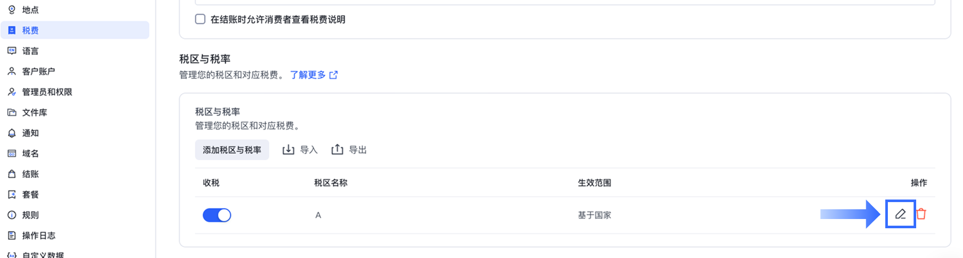The image size is (963, 258).
Task: Open the 结账 settings page
Action: 30,174
